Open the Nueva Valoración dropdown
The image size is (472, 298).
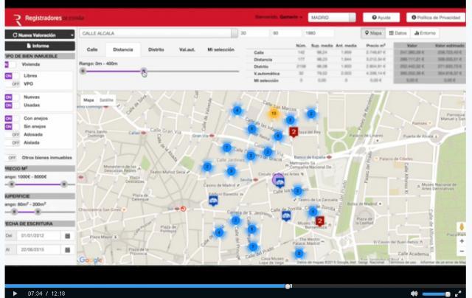click(x=40, y=35)
